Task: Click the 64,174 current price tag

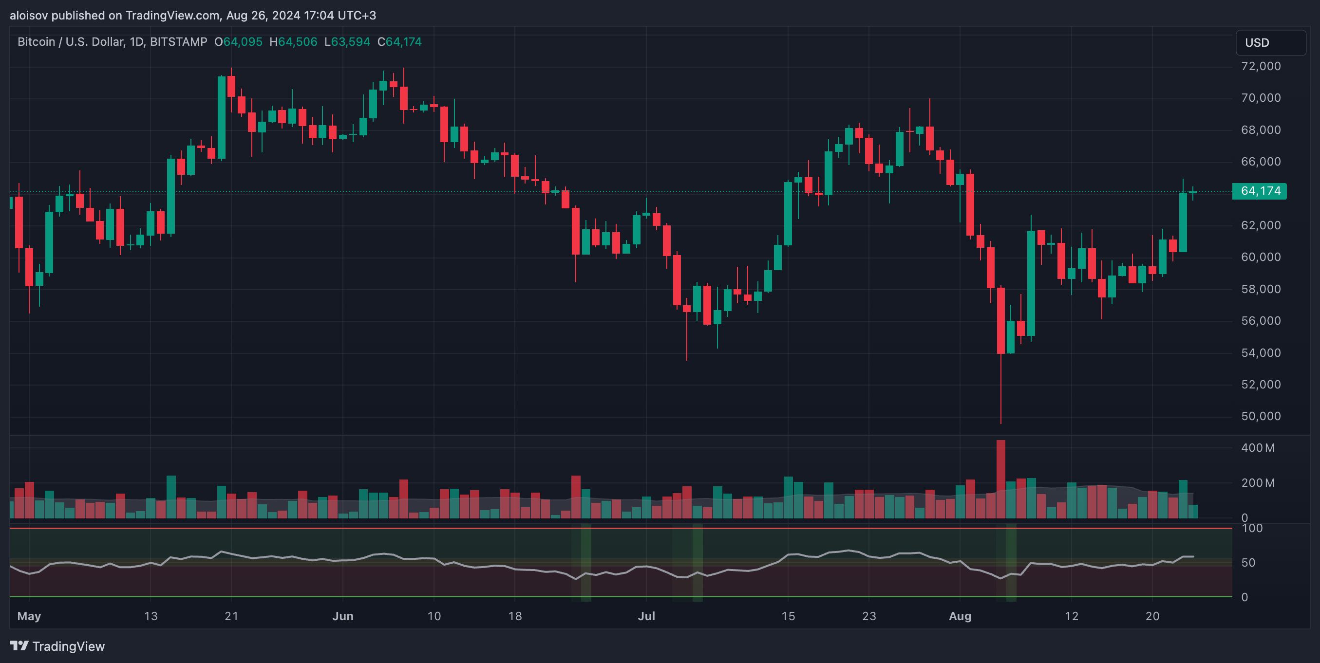Action: [1260, 191]
